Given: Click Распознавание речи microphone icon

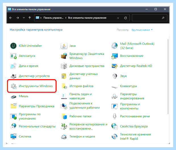Looking at the screenshot, I should coord(114,116).
